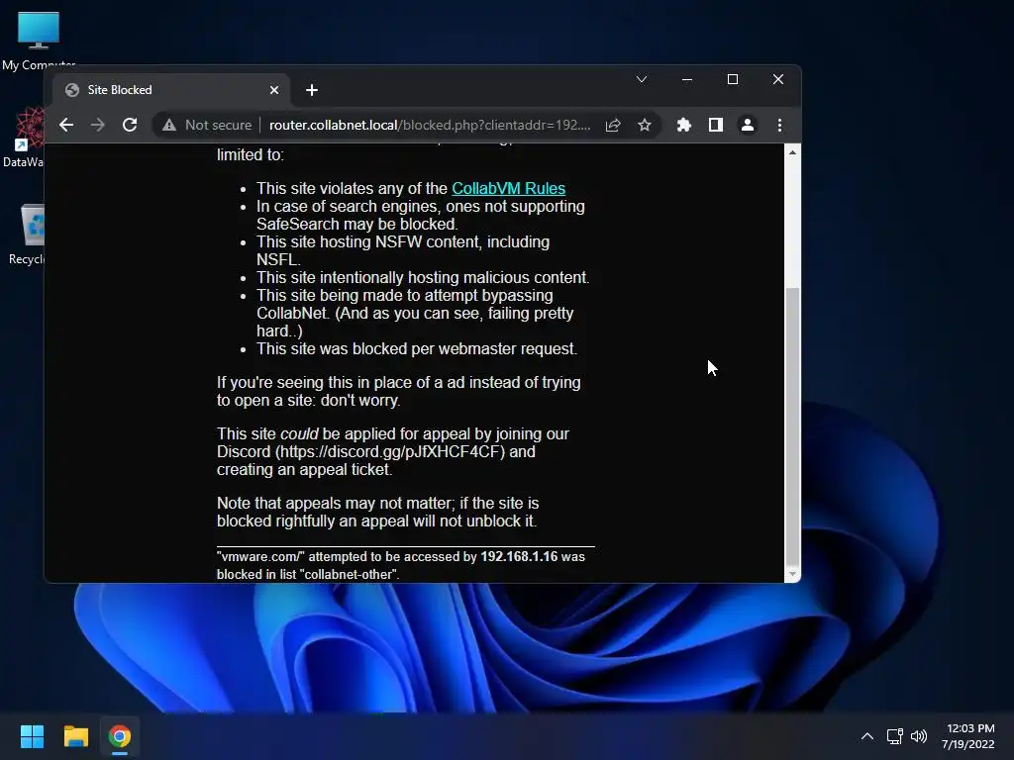This screenshot has height=760, width=1014.
Task: Toggle the Chrome side panel
Action: pos(715,125)
